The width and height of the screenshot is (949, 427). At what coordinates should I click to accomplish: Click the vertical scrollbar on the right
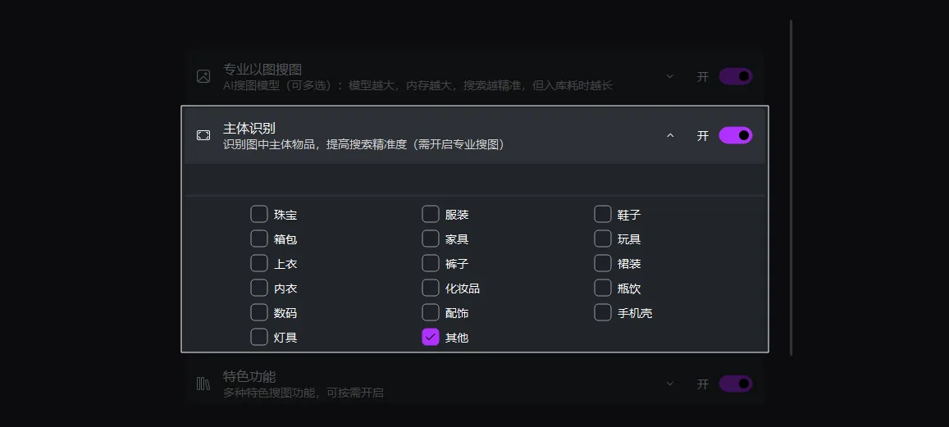point(791,189)
